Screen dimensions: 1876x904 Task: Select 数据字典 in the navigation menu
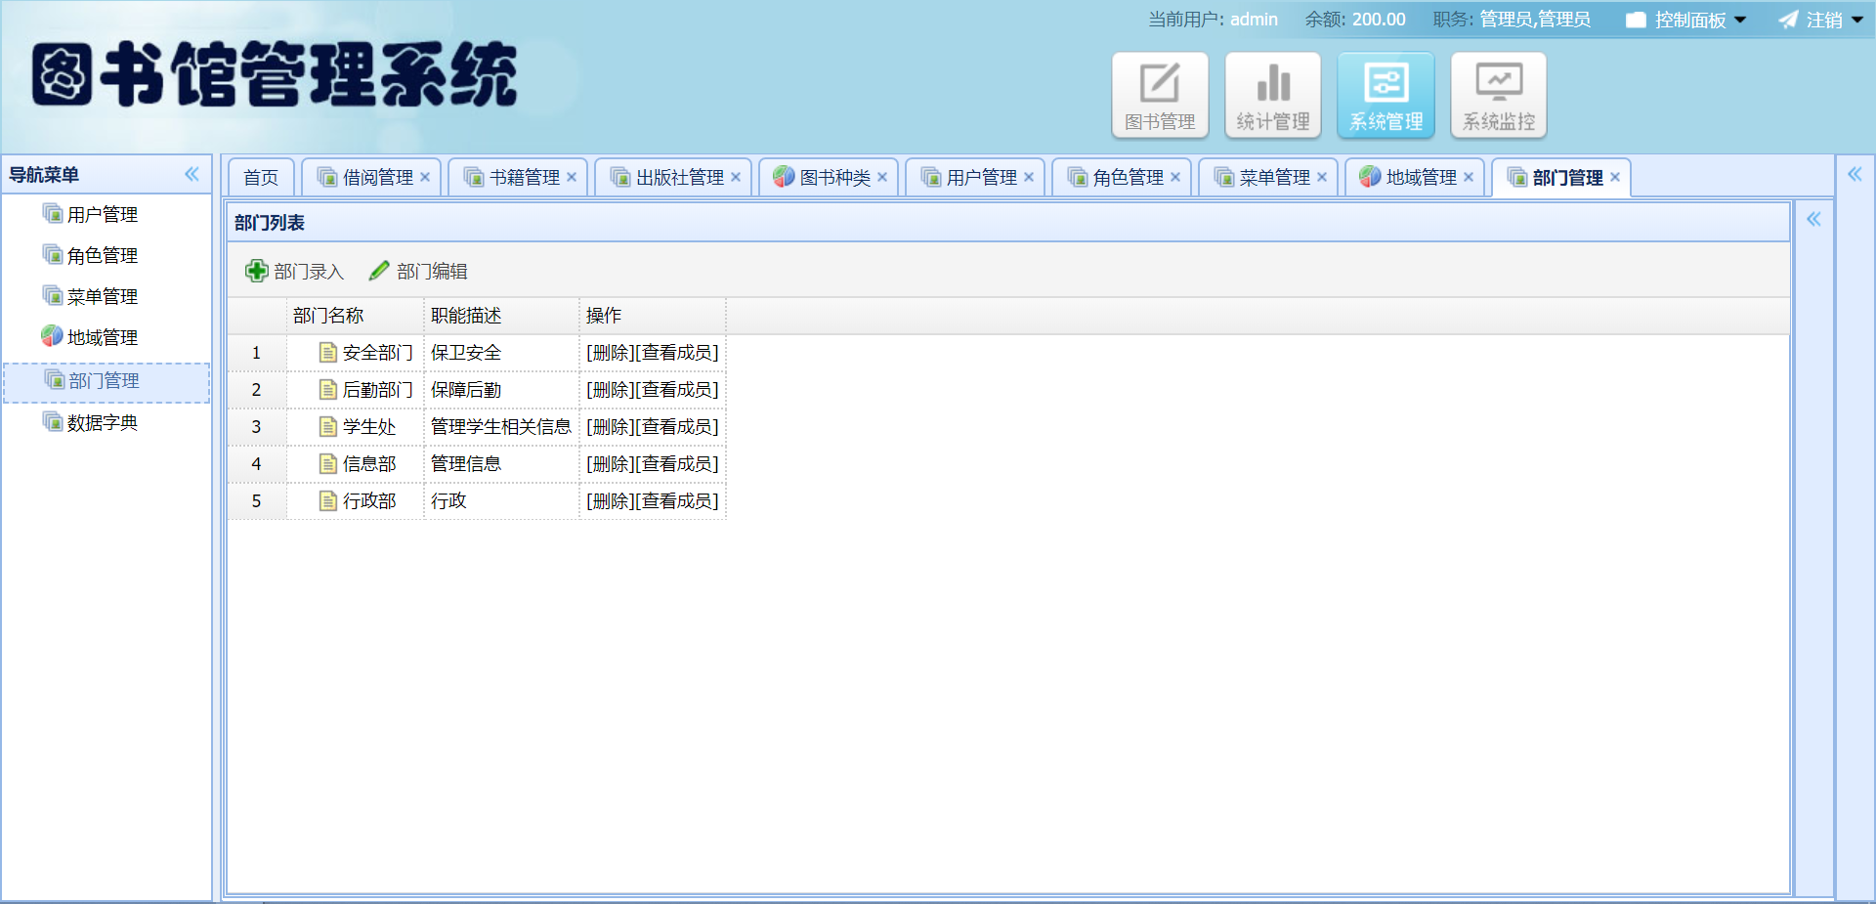102,422
